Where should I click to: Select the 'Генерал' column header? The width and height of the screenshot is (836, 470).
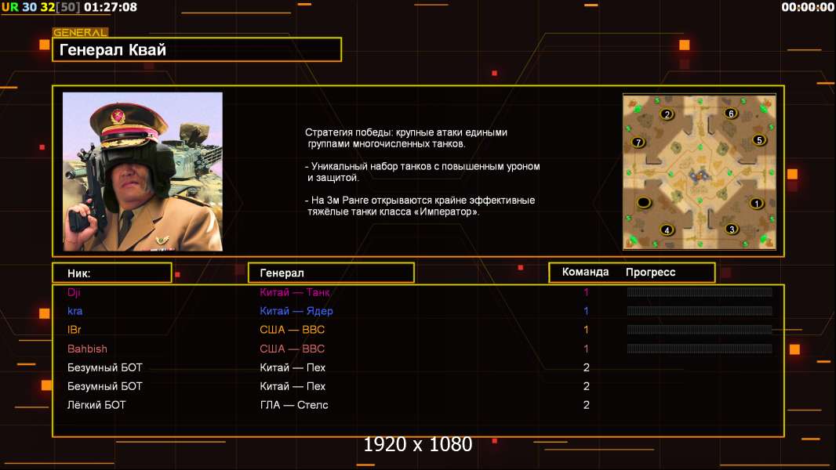pyautogui.click(x=330, y=273)
